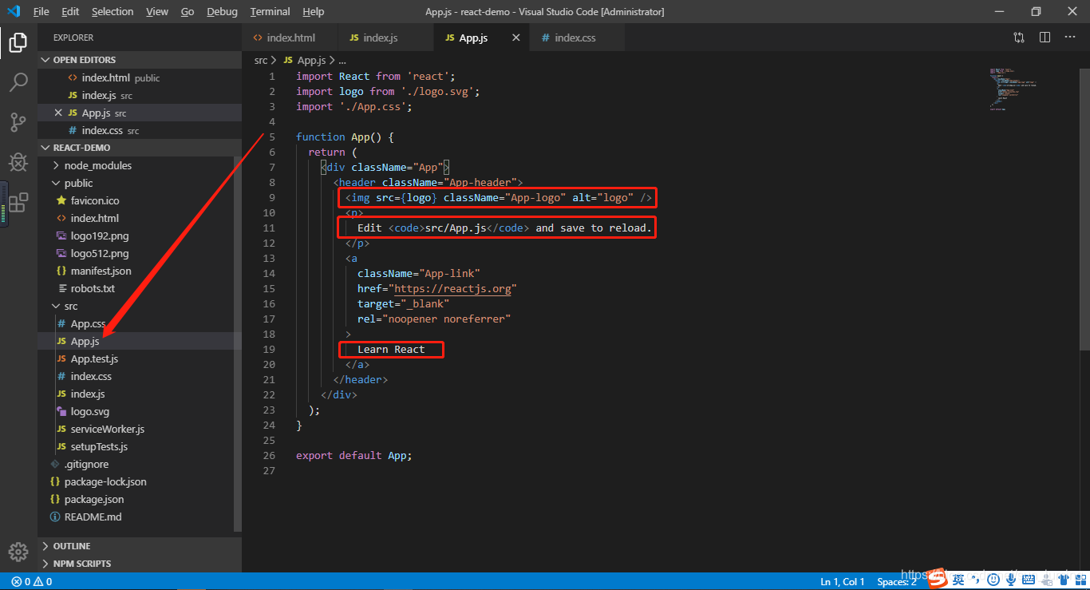1090x590 pixels.
Task: Open the Debug view bug icon
Action: pyautogui.click(x=18, y=162)
